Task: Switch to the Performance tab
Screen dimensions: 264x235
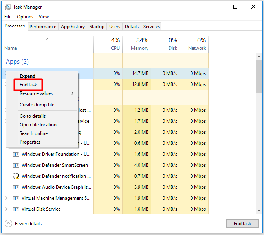Action: click(x=43, y=27)
